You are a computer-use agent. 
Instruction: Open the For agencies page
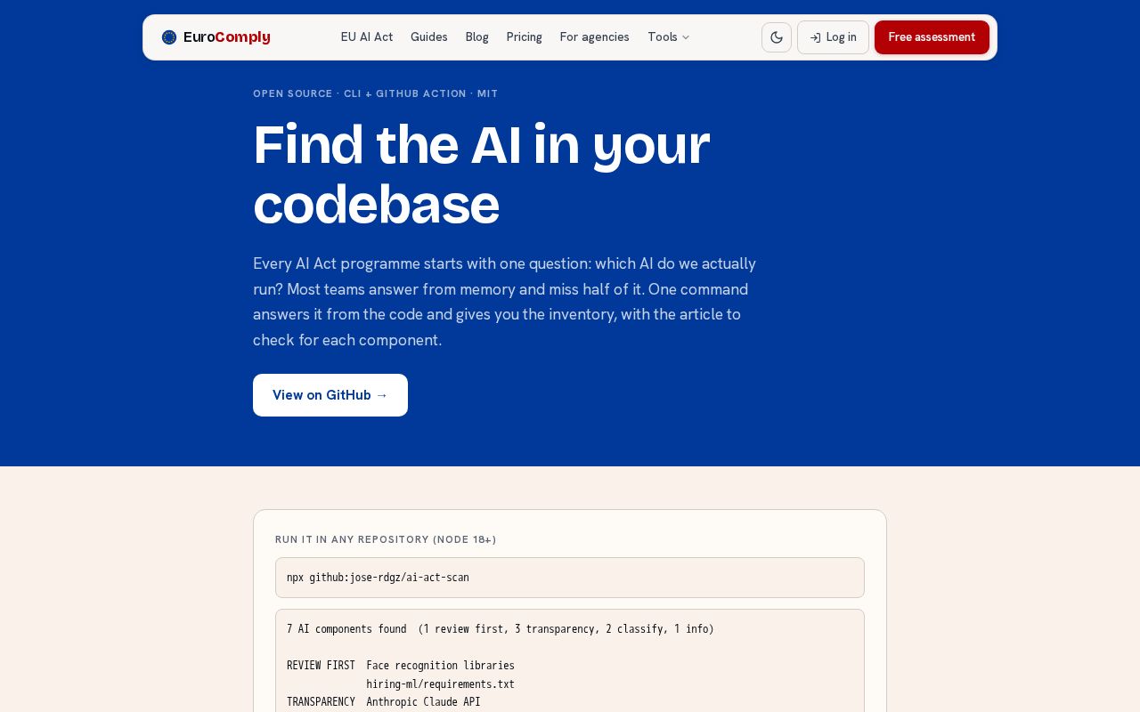click(x=595, y=37)
